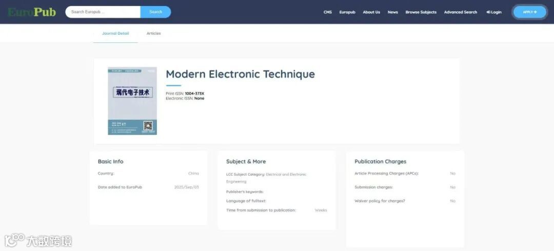The width and height of the screenshot is (554, 251).
Task: Open the CMS menu item
Action: coord(327,12)
